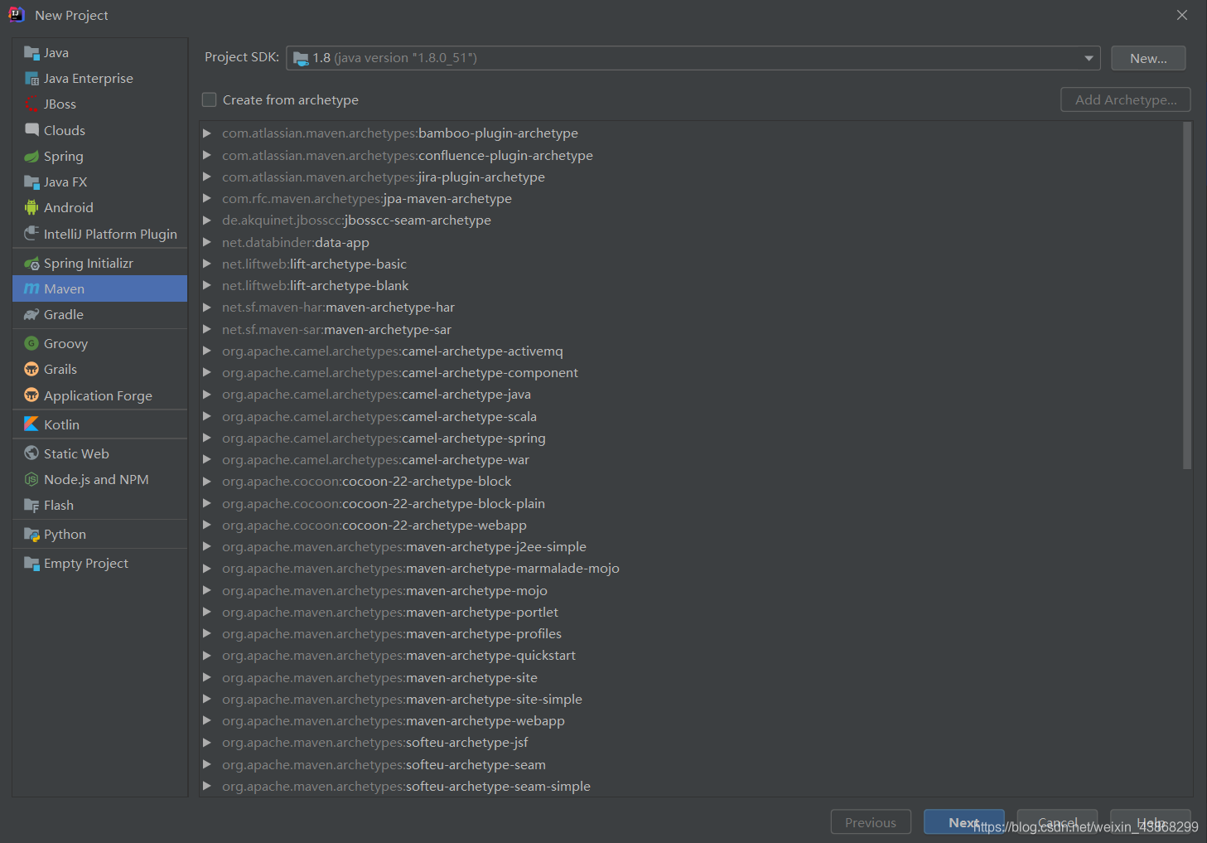The image size is (1207, 843).
Task: Expand maven-archetype-quickstart node
Action: [207, 656]
